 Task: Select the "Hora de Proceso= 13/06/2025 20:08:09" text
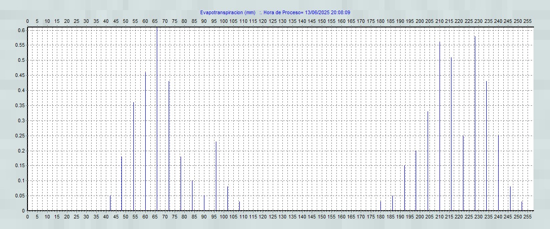(307, 12)
